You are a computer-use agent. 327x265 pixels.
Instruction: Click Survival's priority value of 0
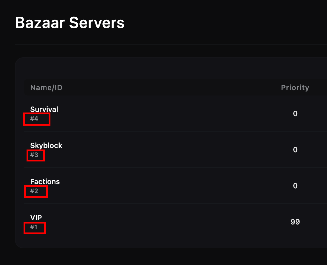coord(295,114)
